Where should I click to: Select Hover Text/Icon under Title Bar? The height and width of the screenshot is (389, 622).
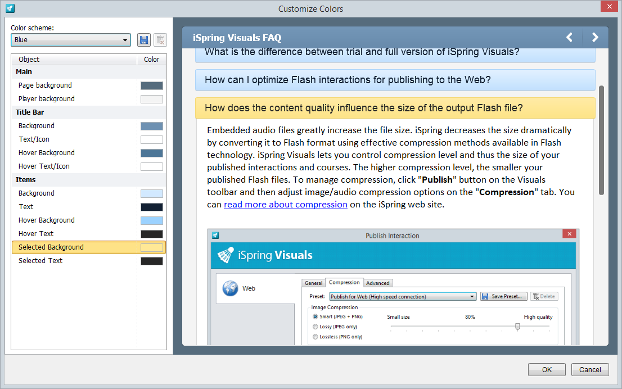[44, 166]
